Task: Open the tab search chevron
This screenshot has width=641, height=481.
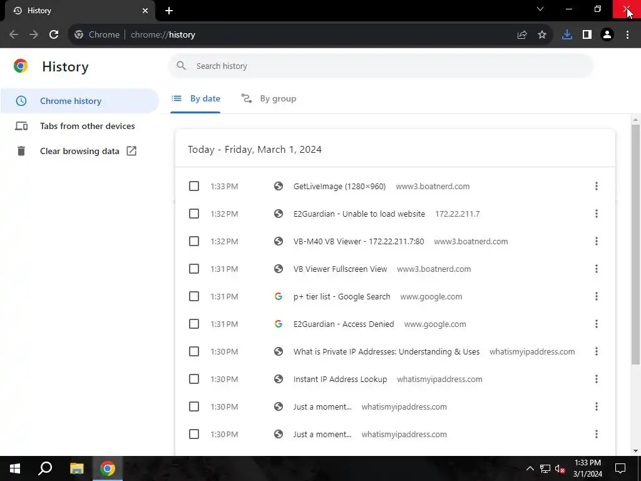Action: (540, 9)
